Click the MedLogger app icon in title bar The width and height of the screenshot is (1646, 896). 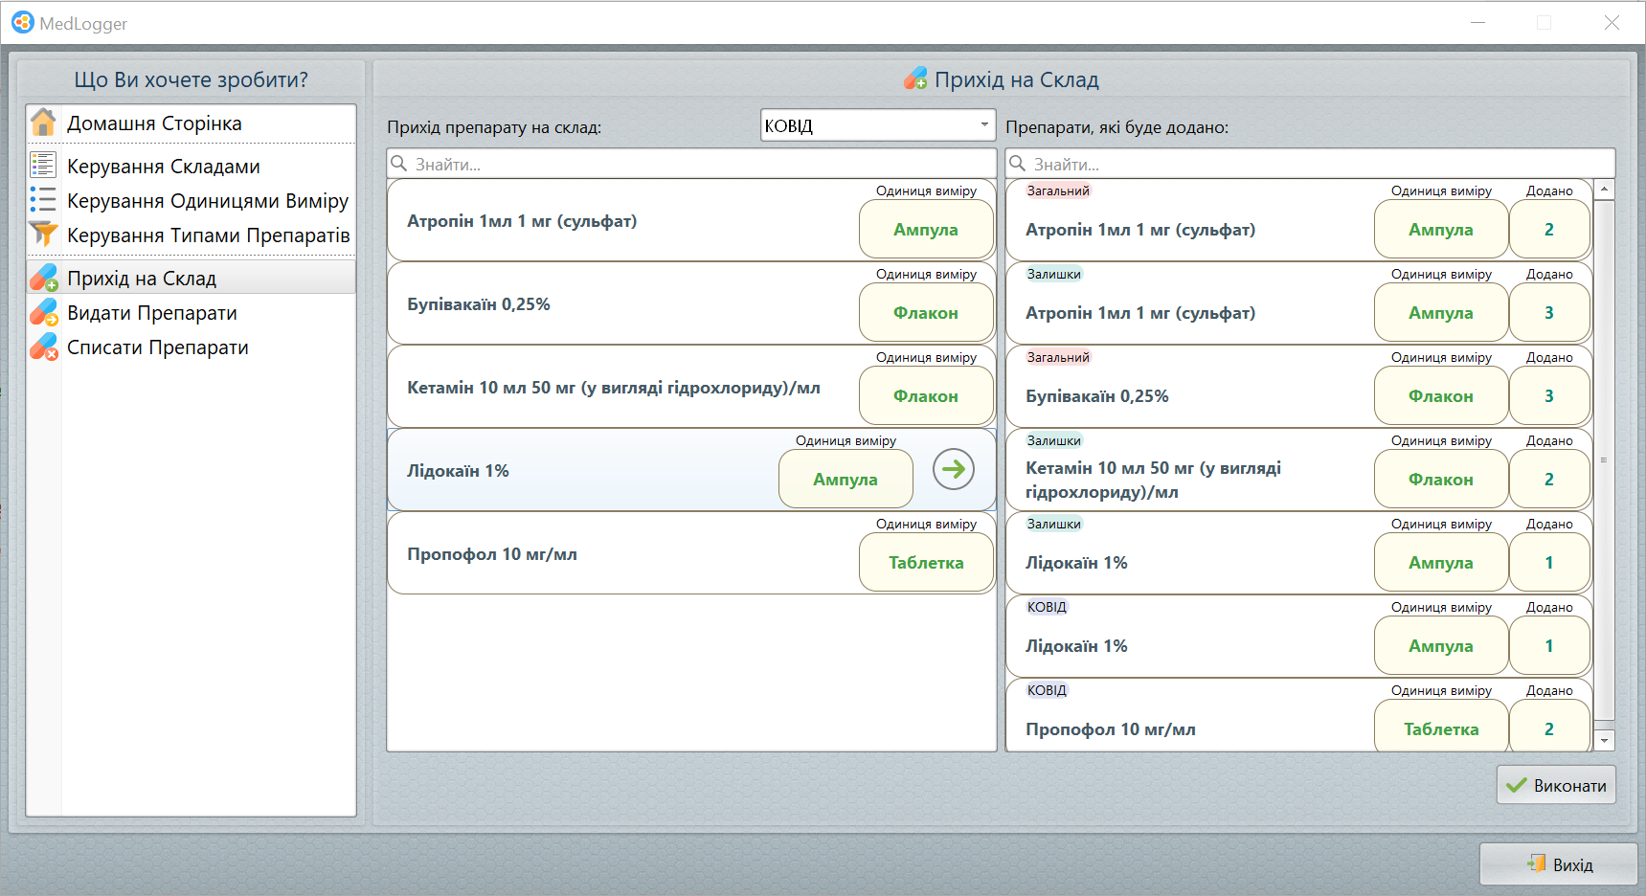click(x=22, y=23)
